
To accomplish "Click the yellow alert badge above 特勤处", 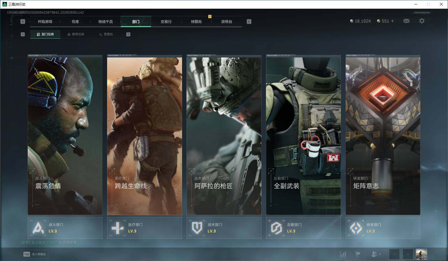I will click(210, 17).
